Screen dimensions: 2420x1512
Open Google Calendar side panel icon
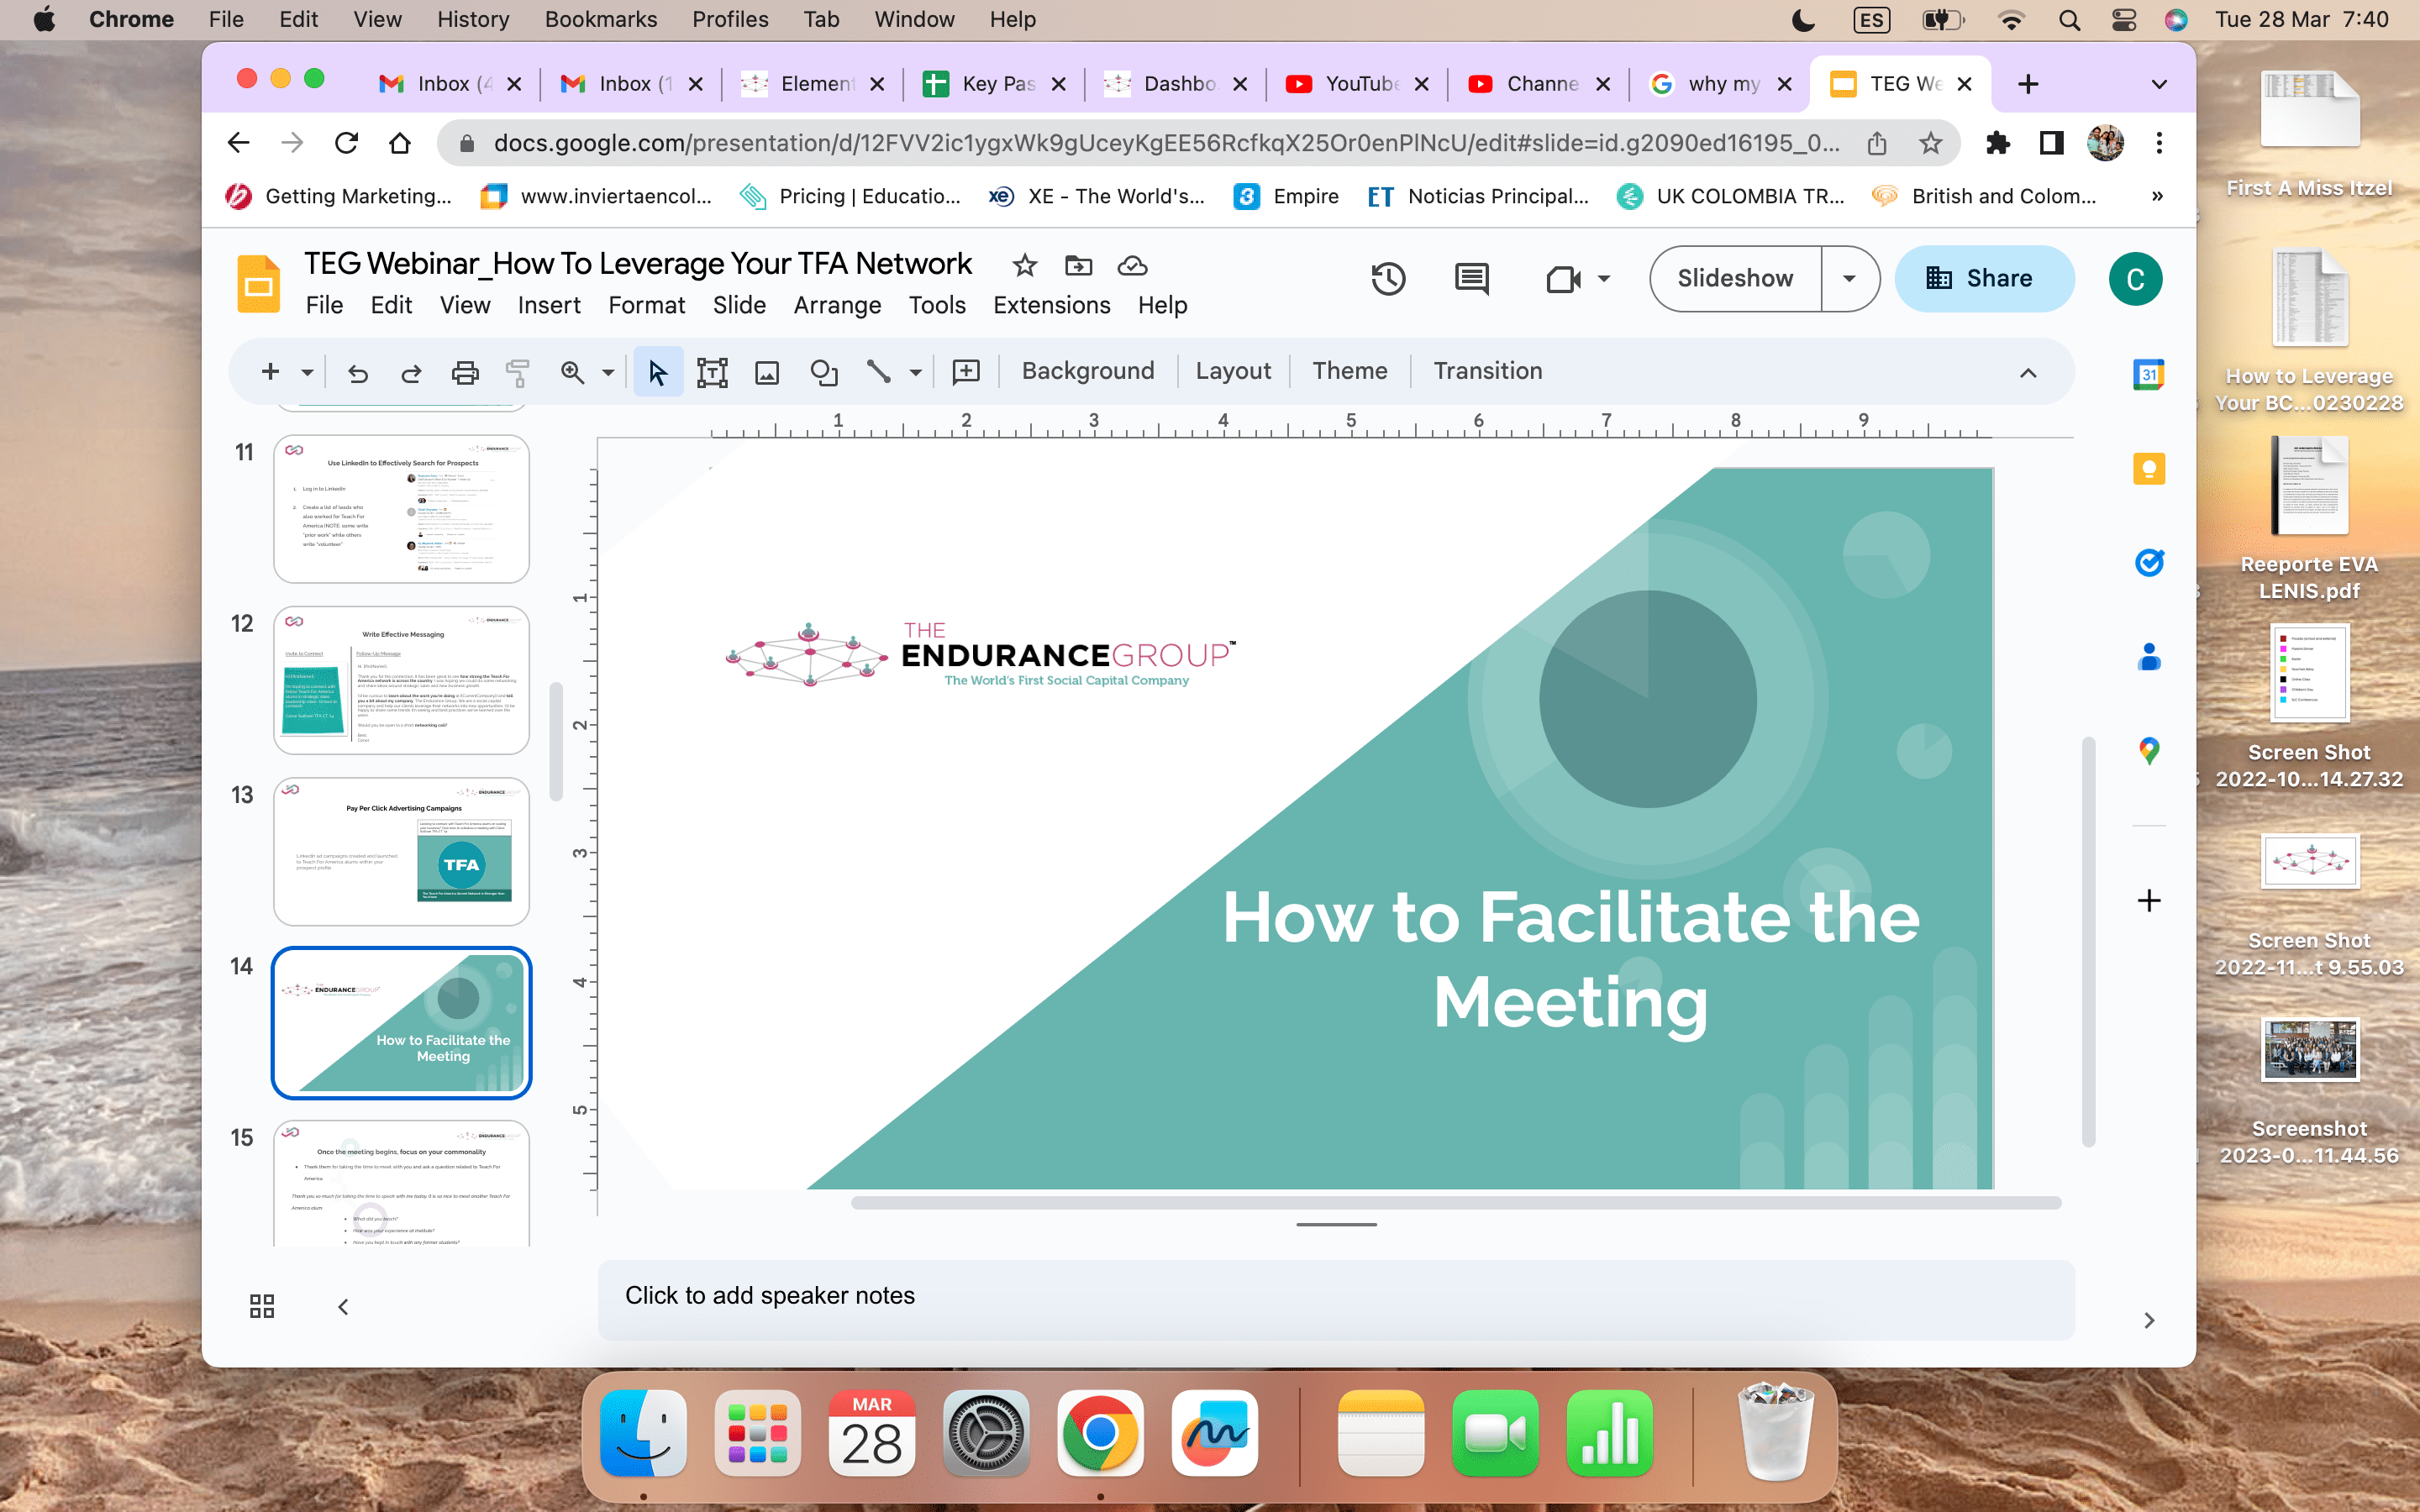(2148, 375)
